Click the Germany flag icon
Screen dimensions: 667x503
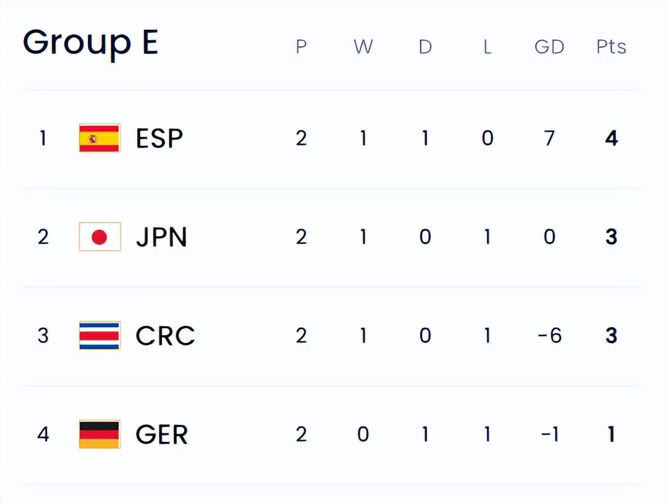point(99,434)
